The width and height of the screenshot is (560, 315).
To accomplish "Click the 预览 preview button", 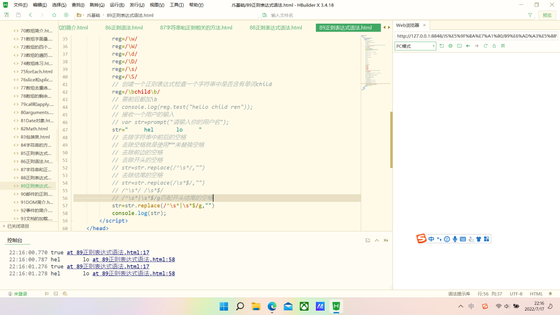I will point(547,15).
